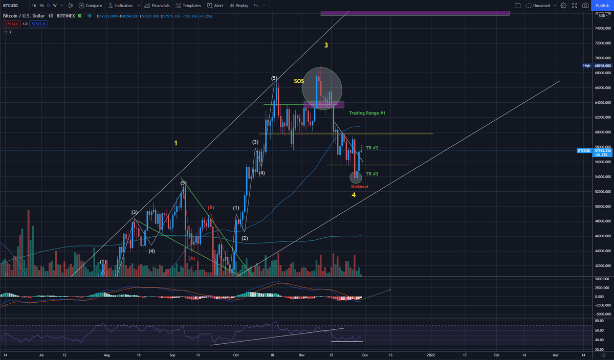614x360 pixels.
Task: Open the USD currency dropdown
Action: coord(603,15)
